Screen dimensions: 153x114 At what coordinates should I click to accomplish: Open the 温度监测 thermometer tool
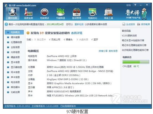point(28,14)
